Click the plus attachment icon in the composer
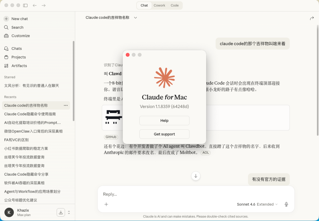 (x=106, y=204)
